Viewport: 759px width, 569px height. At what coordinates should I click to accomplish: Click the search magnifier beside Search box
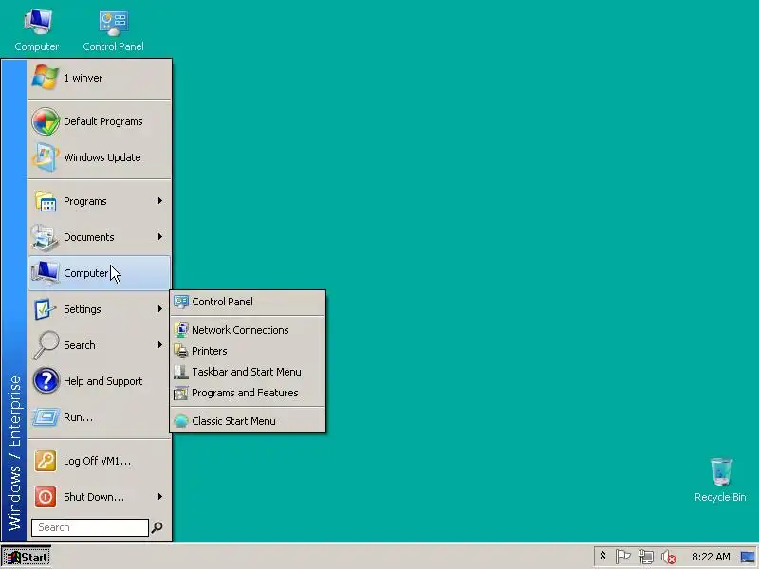tap(157, 527)
